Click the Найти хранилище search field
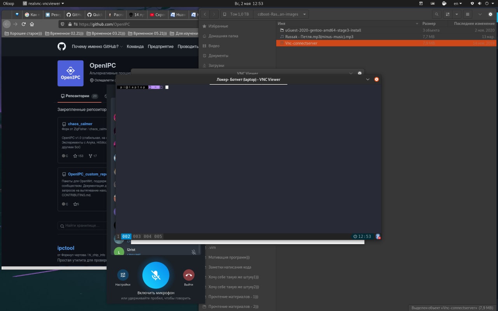The height and width of the screenshot is (311, 498). pos(82,225)
